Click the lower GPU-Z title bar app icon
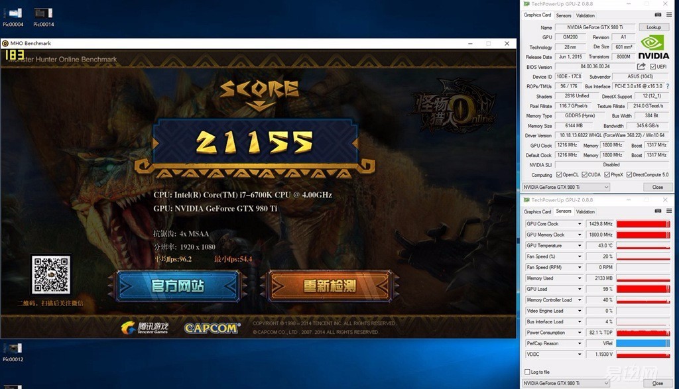This screenshot has height=389, width=679. pos(526,200)
